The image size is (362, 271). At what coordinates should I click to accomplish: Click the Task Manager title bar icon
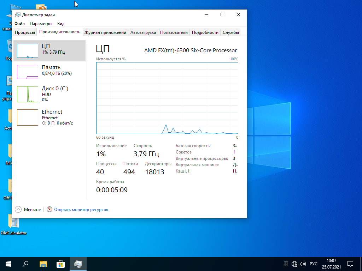pyautogui.click(x=18, y=15)
